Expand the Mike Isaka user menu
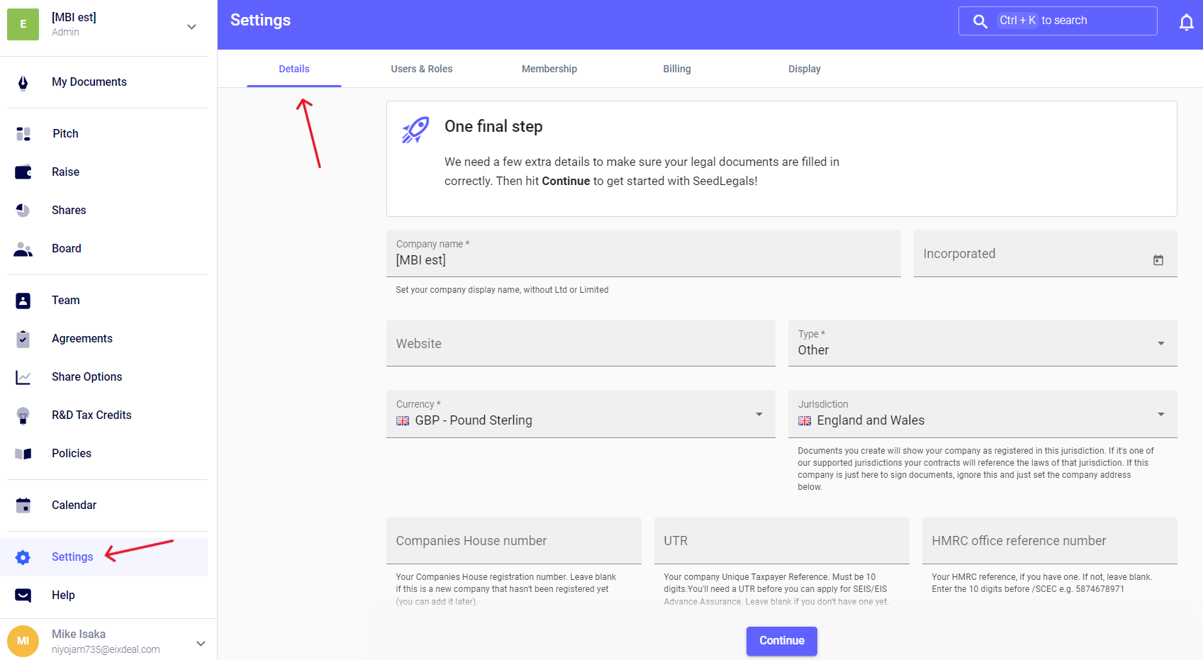The width and height of the screenshot is (1203, 660). click(201, 643)
